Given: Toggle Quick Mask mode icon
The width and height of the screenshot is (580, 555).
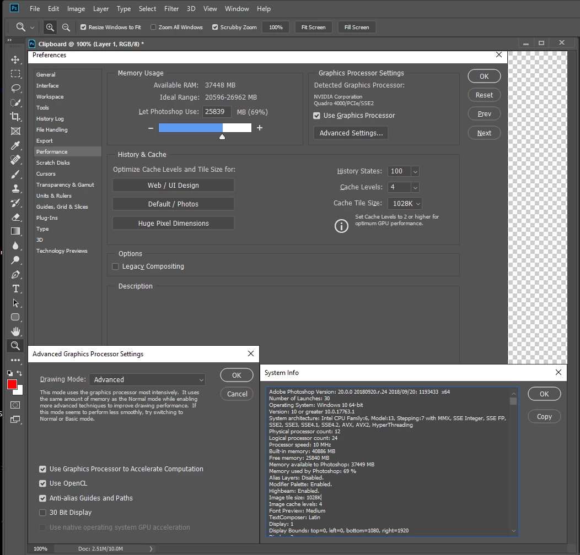Looking at the screenshot, I should (15, 405).
